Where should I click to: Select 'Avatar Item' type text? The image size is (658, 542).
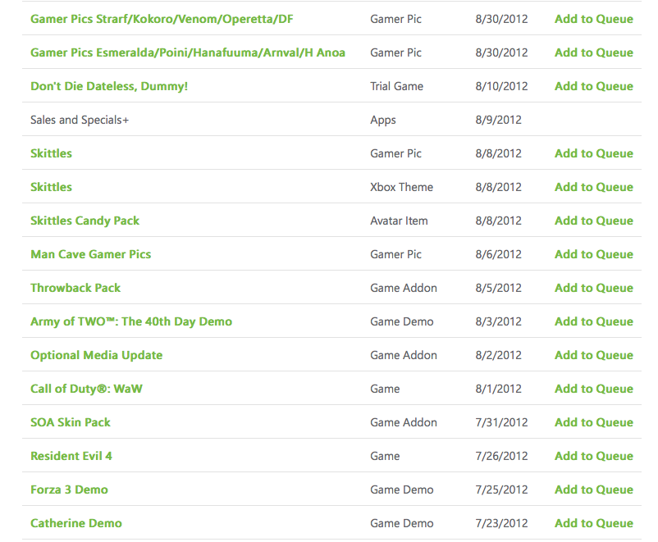tap(399, 221)
